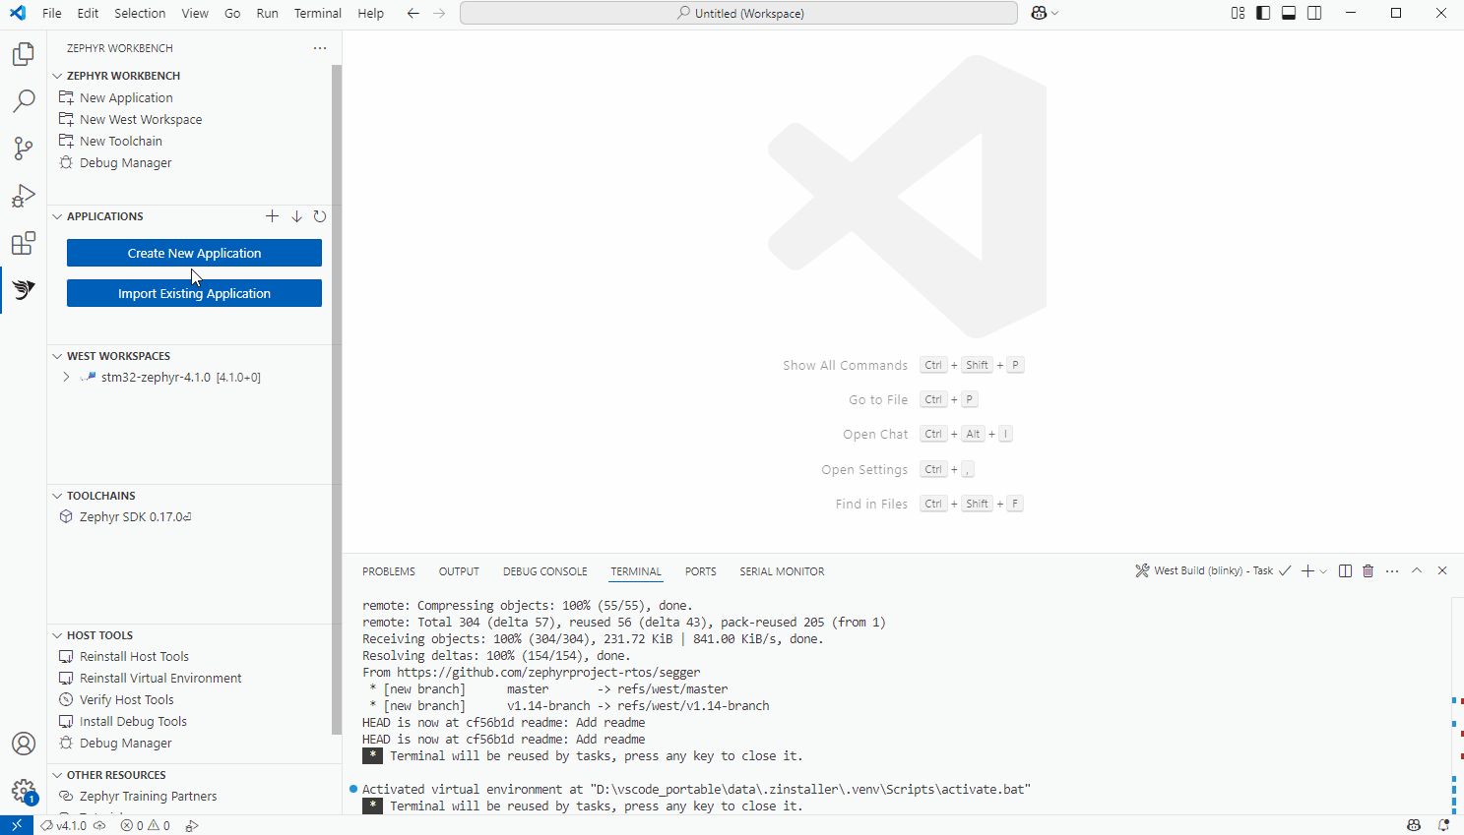Select the Extensions icon in activity bar
The height and width of the screenshot is (835, 1464).
23,243
